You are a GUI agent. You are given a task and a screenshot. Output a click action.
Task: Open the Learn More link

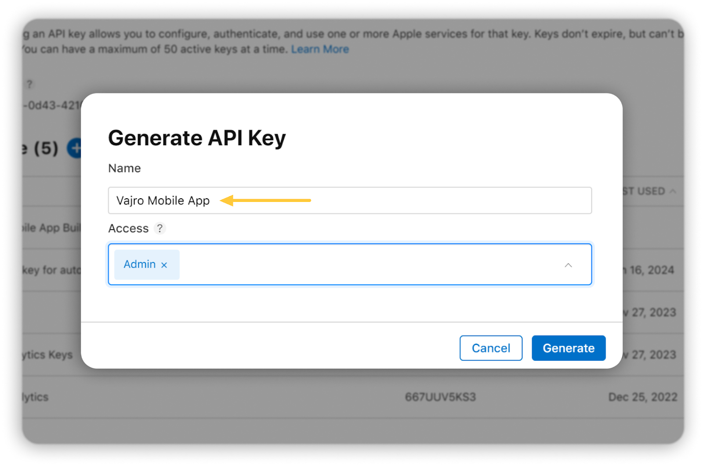[320, 49]
